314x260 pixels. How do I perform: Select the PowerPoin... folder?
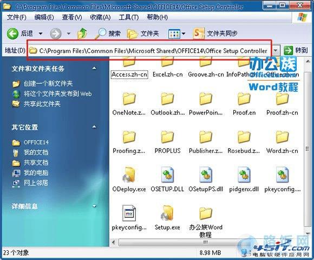coord(206,104)
